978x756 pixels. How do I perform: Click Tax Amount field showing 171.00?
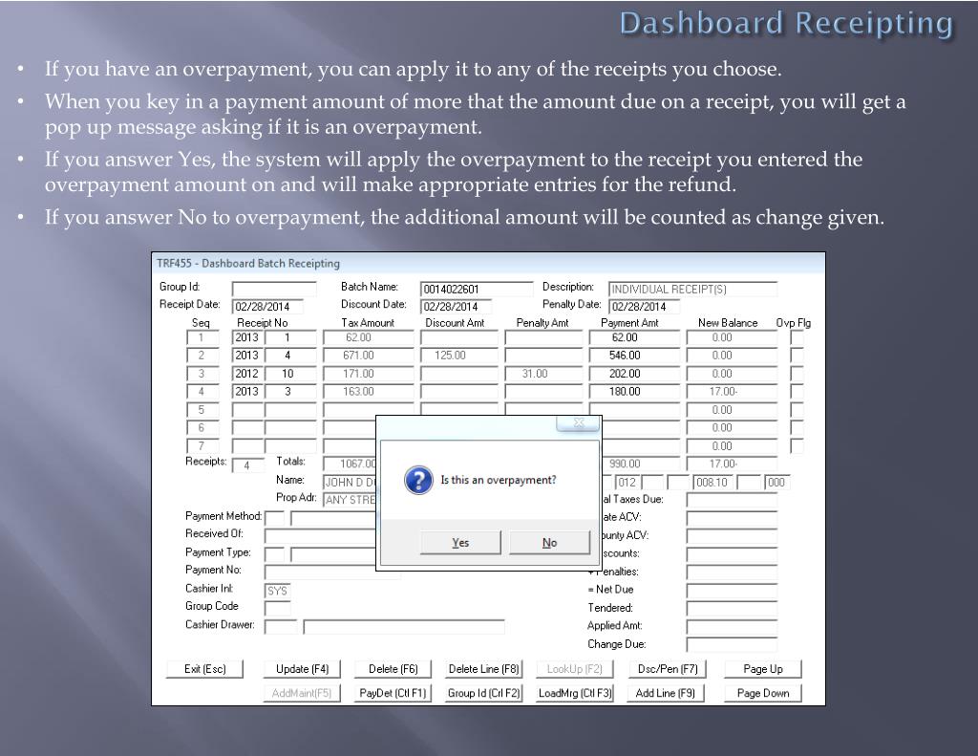[369, 374]
